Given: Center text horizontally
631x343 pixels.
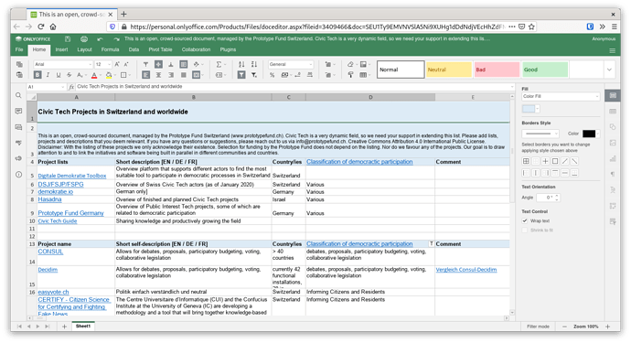Looking at the screenshot, I should coord(158,75).
